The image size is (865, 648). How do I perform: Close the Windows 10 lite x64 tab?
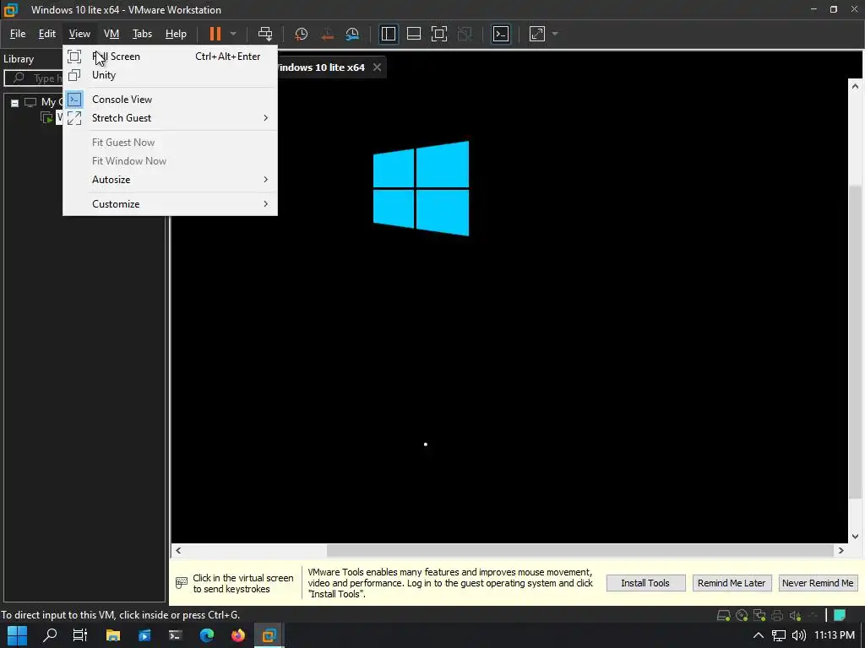coord(377,67)
